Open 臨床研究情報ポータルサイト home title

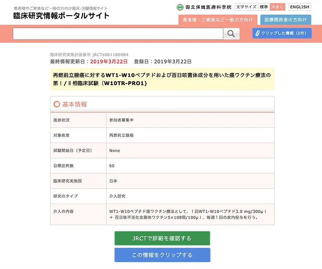(x=61, y=16)
